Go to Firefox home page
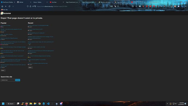Viewport: 188px width, 106px height. (x=2, y=6)
